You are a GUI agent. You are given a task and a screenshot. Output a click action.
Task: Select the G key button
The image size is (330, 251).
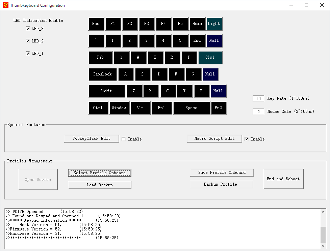pos(193,74)
